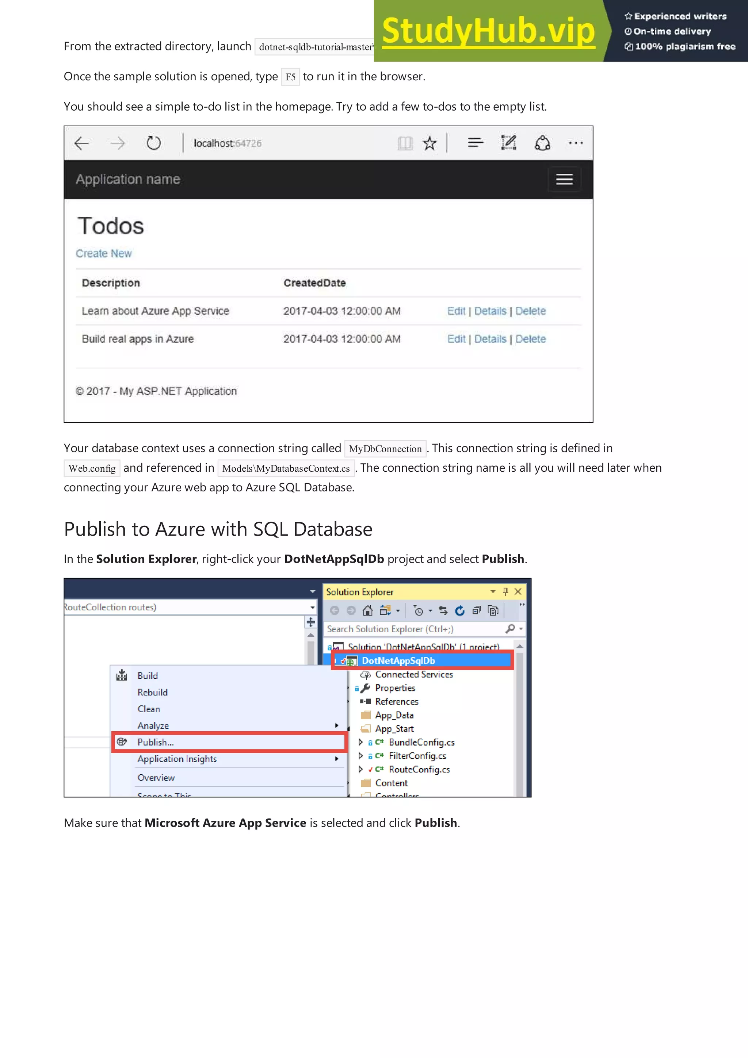The width and height of the screenshot is (748, 1058).
Task: Click Sync with Active Document icon
Action: 443,610
